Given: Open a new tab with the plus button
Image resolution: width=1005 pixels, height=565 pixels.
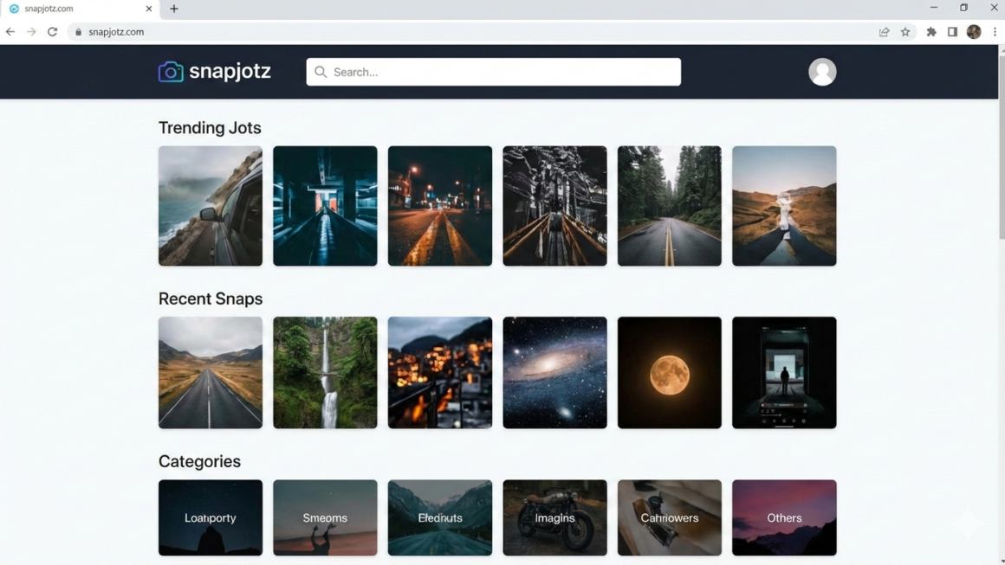Looking at the screenshot, I should [173, 9].
